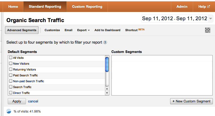Select the Direct Traffic checkbox
Screen dimensions: 215x116
11,93
